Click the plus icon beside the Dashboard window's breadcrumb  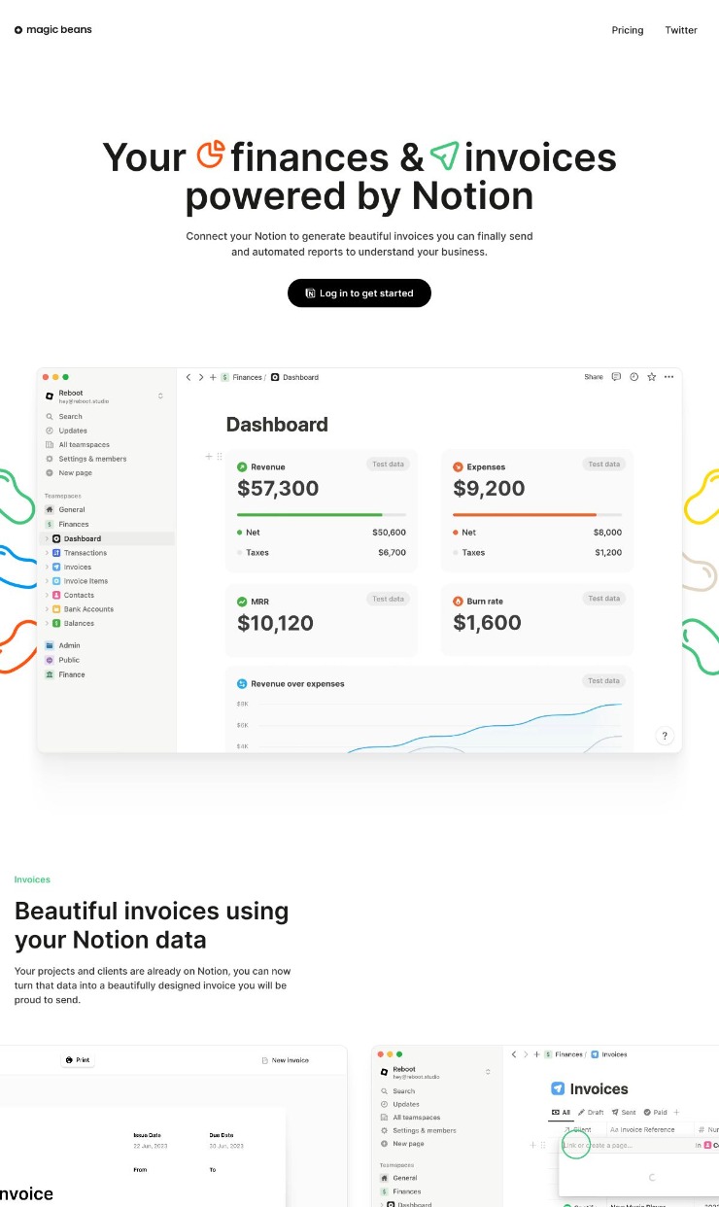(213, 377)
